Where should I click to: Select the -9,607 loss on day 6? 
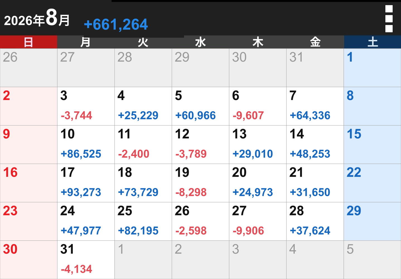(248, 116)
